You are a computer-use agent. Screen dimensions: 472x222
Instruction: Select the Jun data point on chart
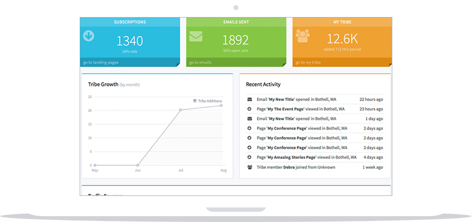pos(138,165)
